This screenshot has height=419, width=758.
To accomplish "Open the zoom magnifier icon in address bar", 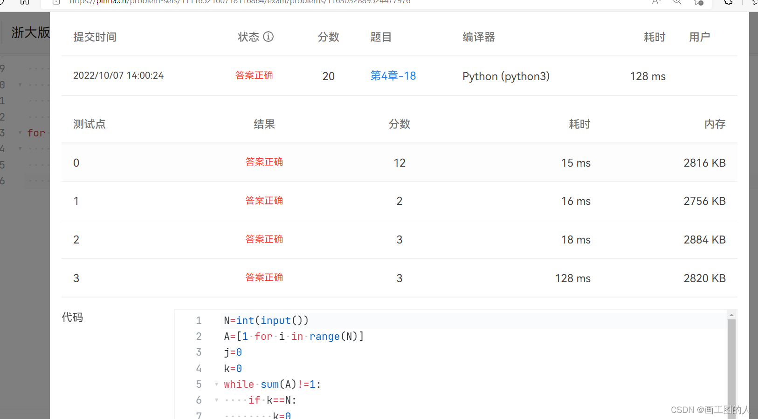I will click(x=677, y=2).
